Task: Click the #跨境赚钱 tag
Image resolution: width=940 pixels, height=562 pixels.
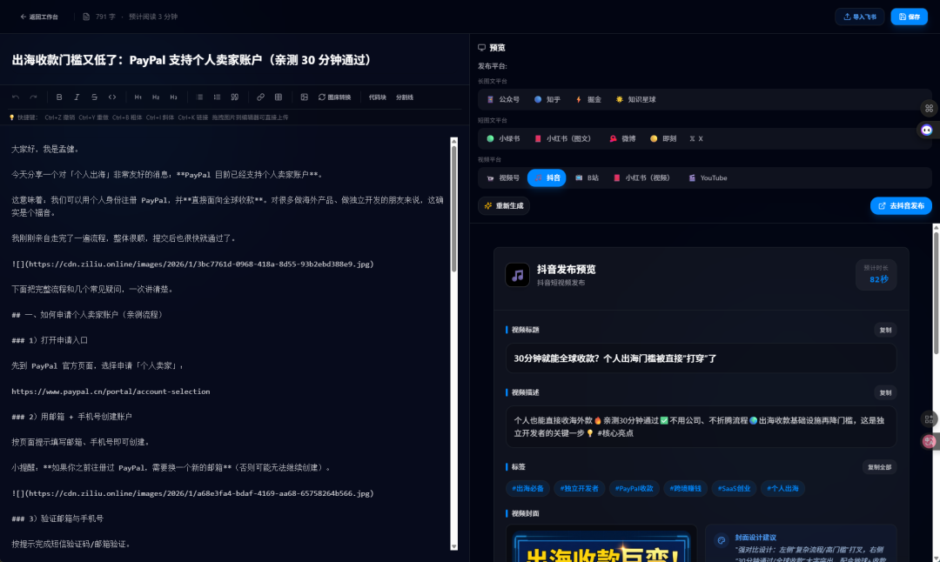Action: tap(685, 488)
